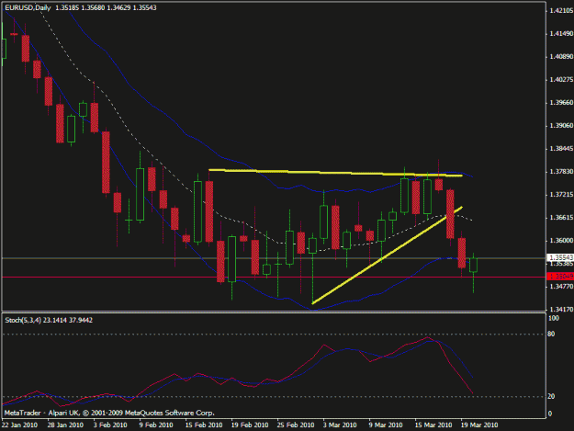Image resolution: width=574 pixels, height=431 pixels.
Task: Click the 1.36615 price axis label
Action: tap(561, 218)
